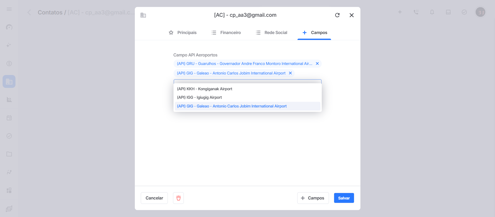Click the red trash delete button
This screenshot has height=217, width=495.
178,198
